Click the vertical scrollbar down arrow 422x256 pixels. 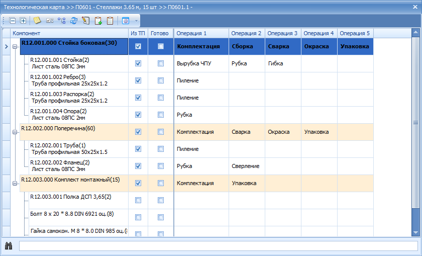[415, 232]
